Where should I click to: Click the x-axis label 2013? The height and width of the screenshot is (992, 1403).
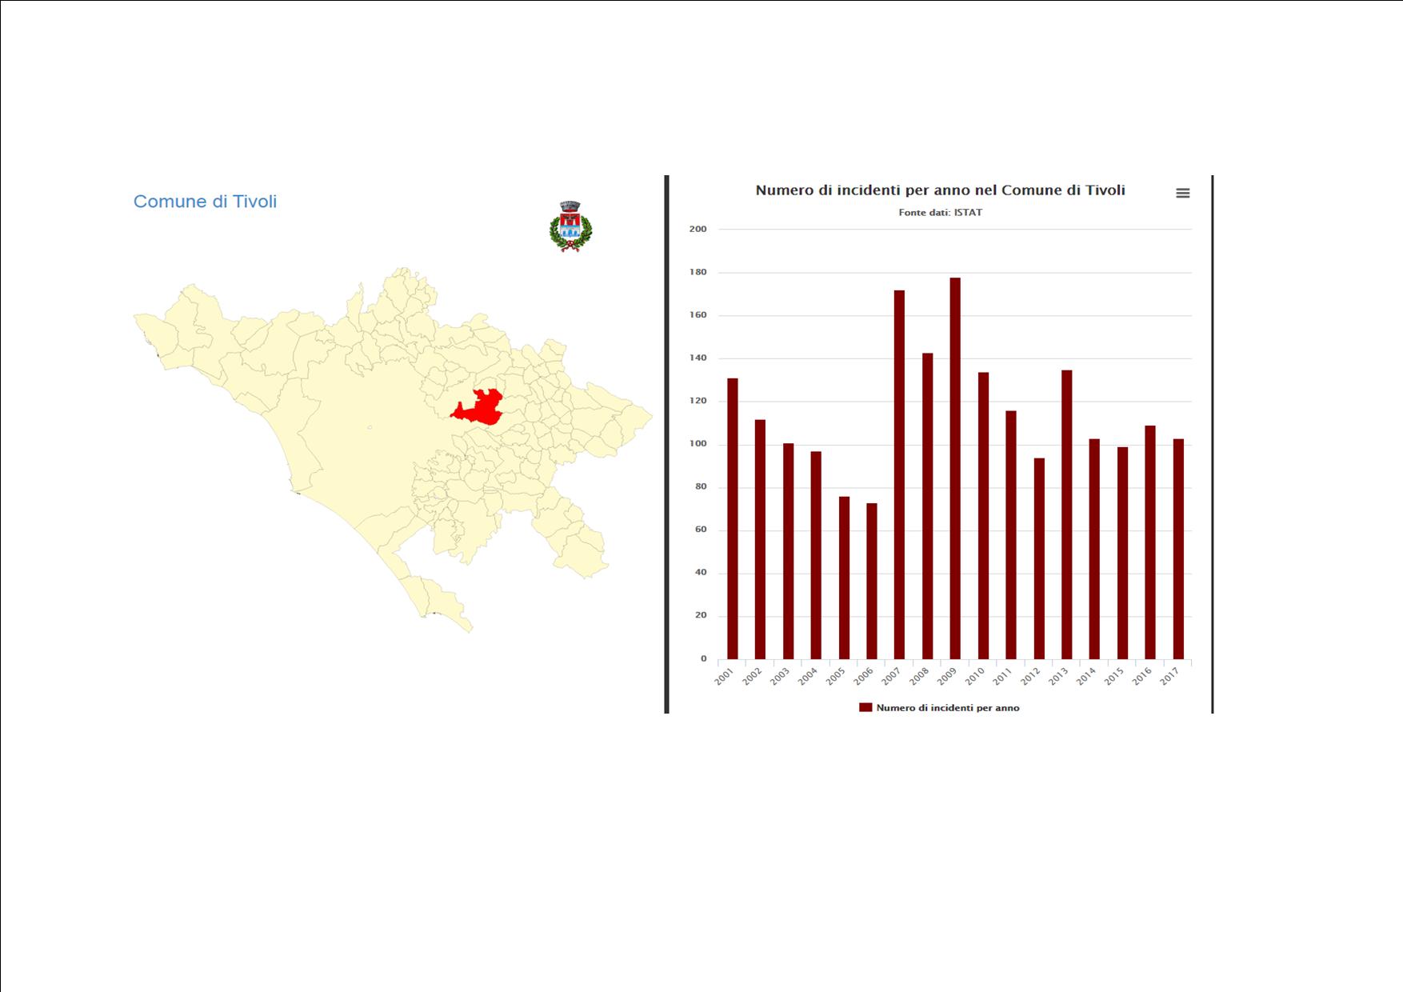tap(1058, 677)
